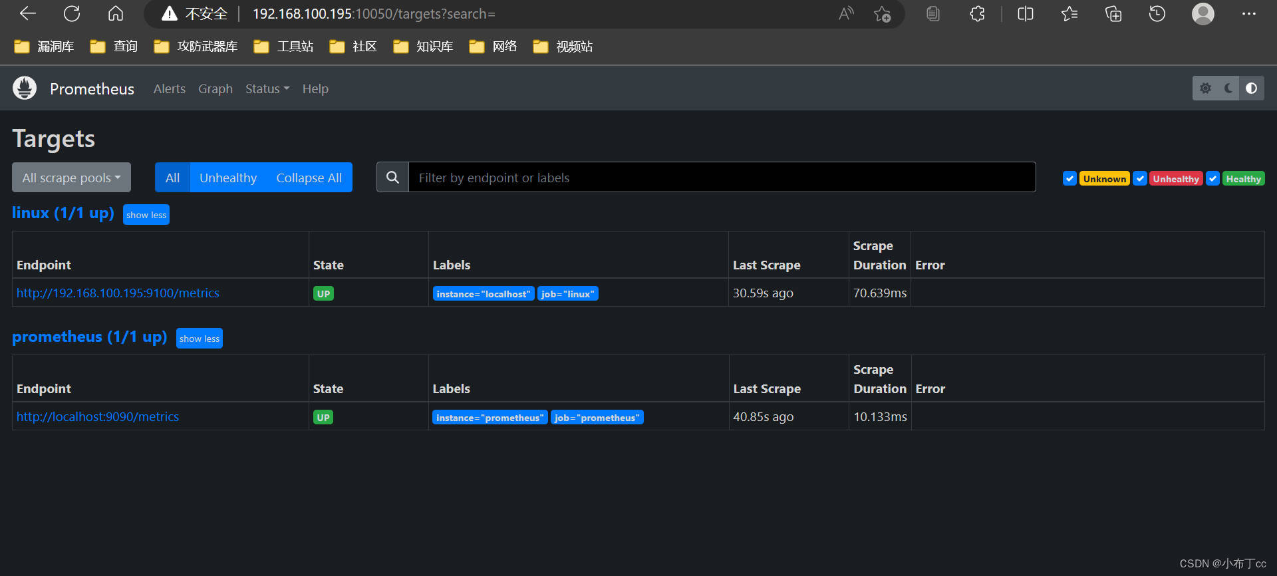The image size is (1277, 576).
Task: Click the Prometheus flame logo
Action: click(25, 88)
